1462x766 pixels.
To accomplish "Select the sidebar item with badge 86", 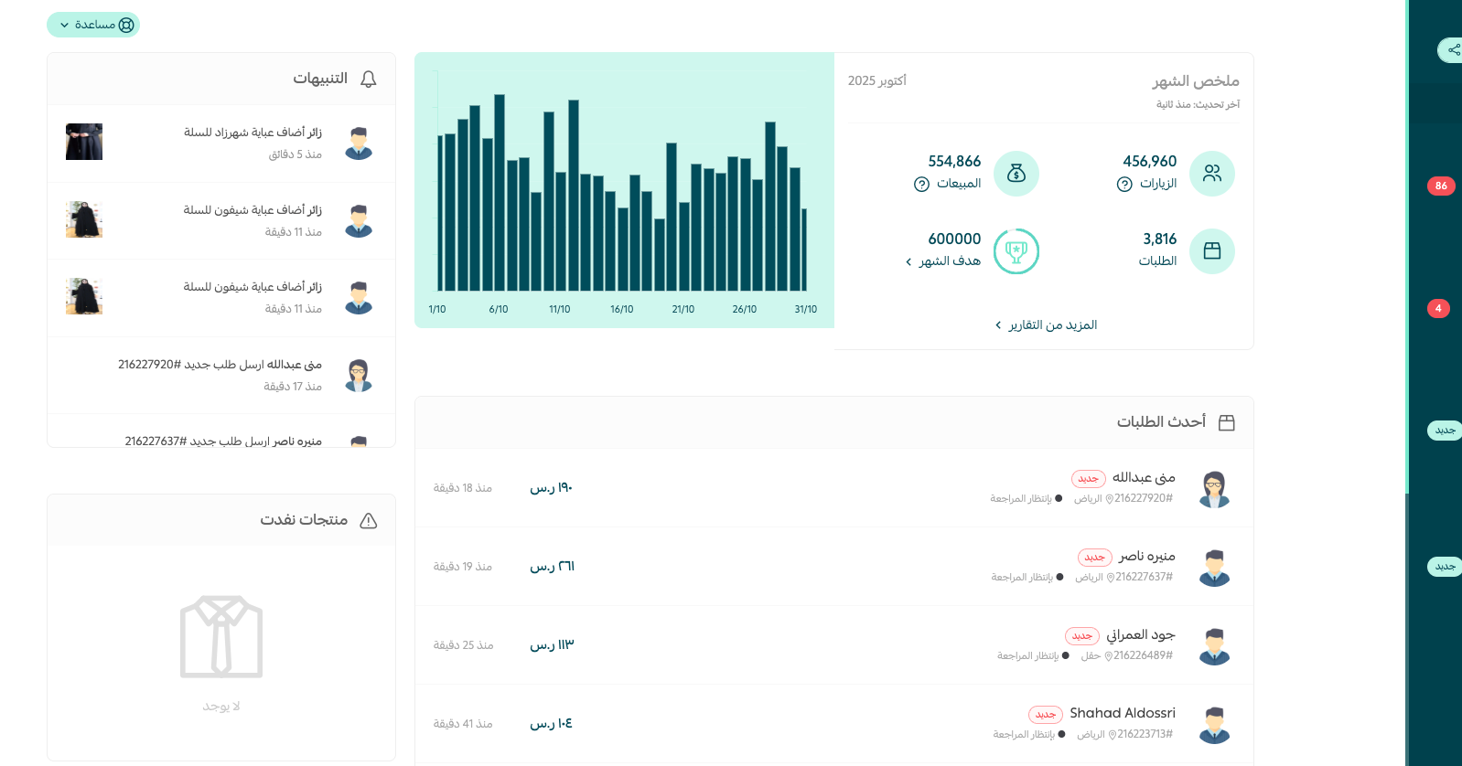I will 1440,186.
